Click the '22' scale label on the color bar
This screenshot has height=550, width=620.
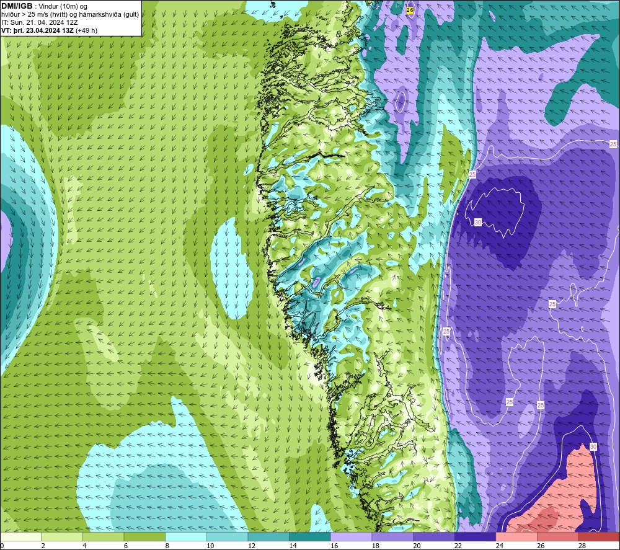coord(458,546)
